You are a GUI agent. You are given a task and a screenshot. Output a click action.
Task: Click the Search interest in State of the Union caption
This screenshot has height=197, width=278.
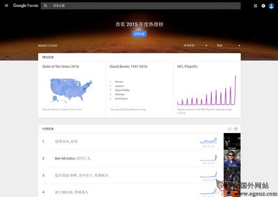[x=62, y=110]
